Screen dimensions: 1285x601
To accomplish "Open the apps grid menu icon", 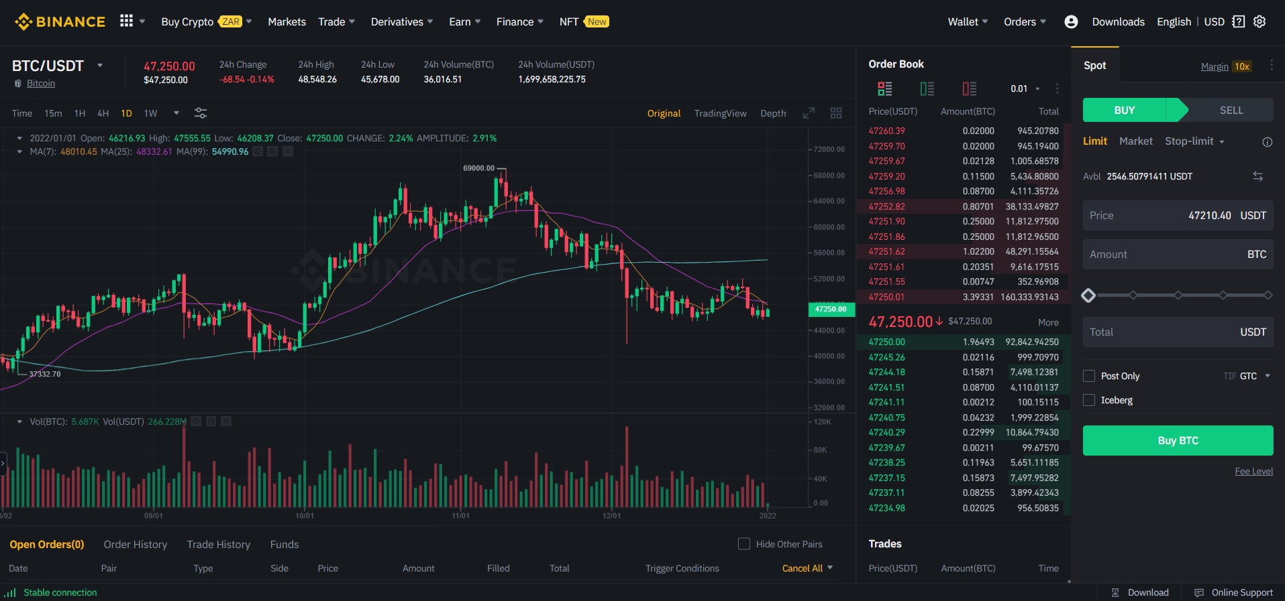I will [126, 21].
